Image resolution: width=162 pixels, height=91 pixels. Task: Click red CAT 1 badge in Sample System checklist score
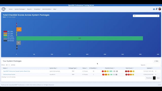[103, 71]
